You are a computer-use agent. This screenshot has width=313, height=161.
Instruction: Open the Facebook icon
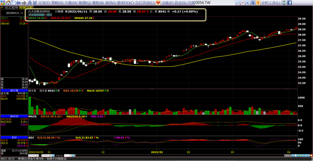(x=290, y=3)
